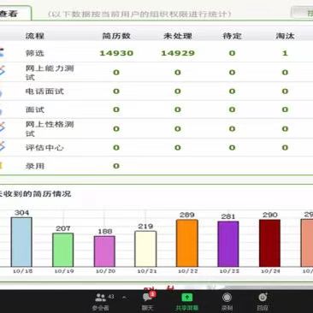Click the eliminated count 1 in 筛选 row
Image resolution: width=313 pixels, height=313 pixels.
tap(285, 53)
